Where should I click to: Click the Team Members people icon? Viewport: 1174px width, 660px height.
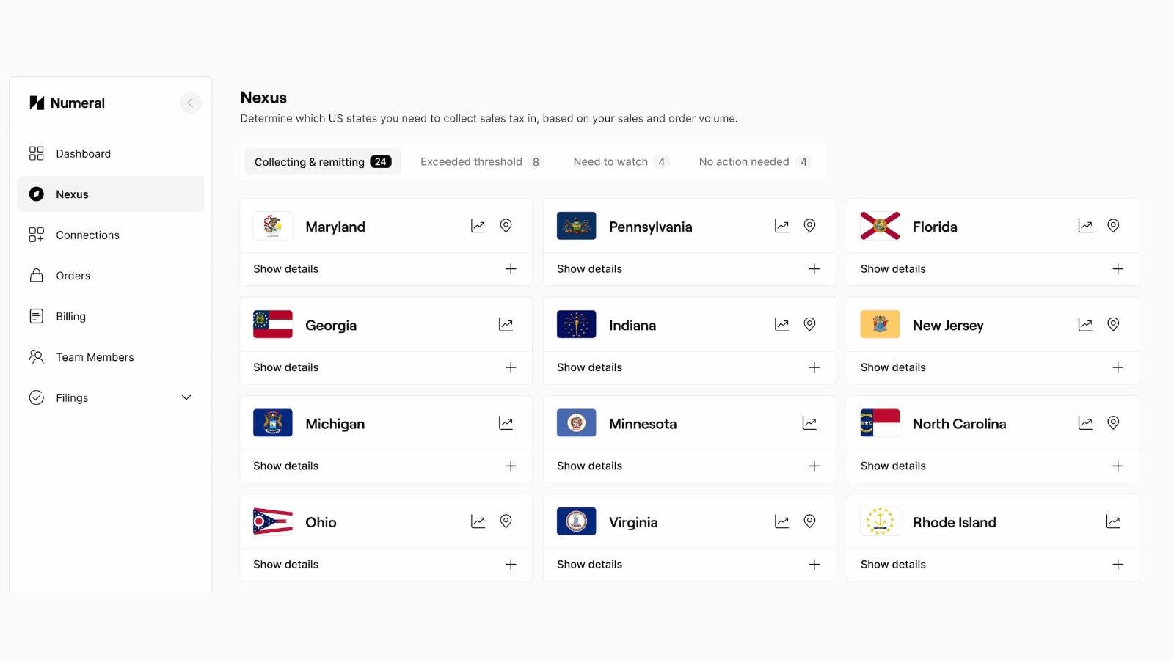tap(36, 356)
